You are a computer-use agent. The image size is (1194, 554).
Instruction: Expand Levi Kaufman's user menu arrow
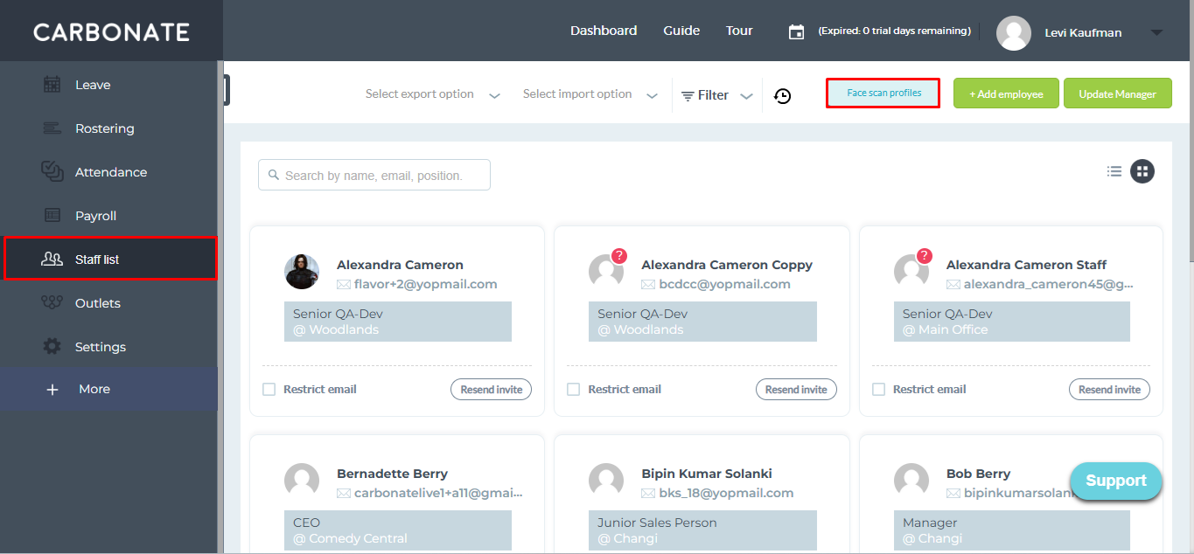(x=1156, y=32)
